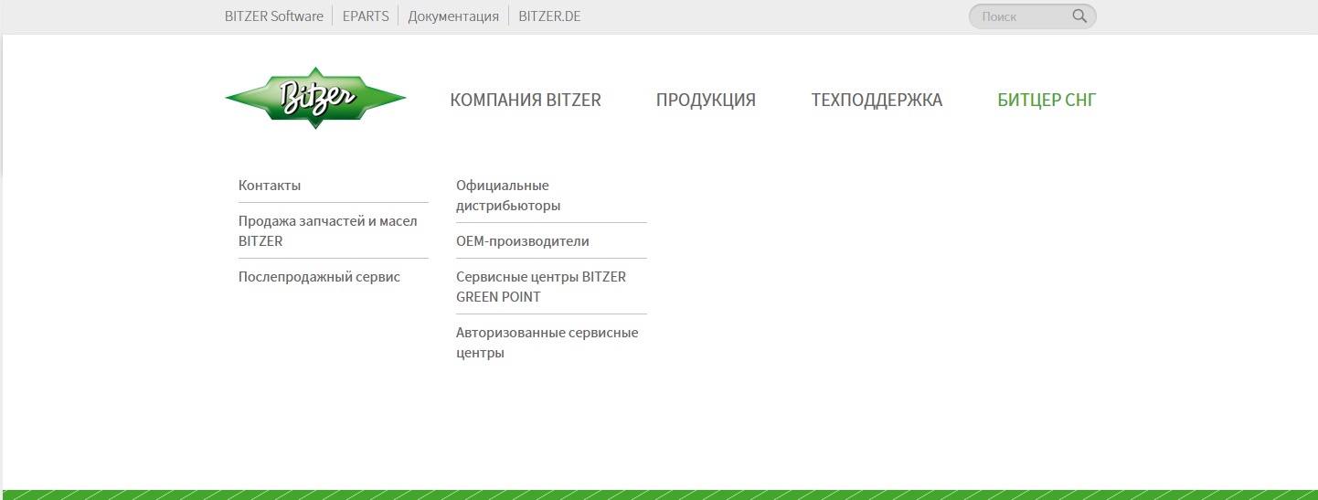Open the OEM-производители entry
The width and height of the screenshot is (1318, 500).
coord(523,241)
